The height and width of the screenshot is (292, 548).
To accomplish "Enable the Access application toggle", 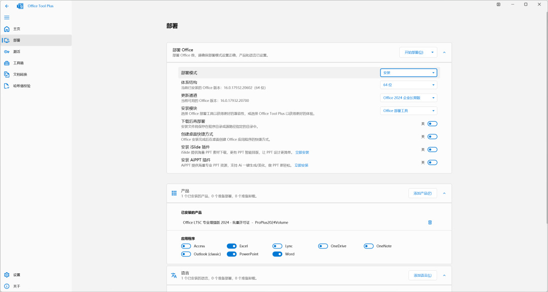I will point(186,246).
